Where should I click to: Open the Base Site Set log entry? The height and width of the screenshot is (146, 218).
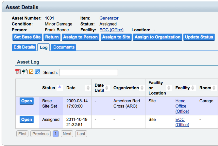pos(26,101)
